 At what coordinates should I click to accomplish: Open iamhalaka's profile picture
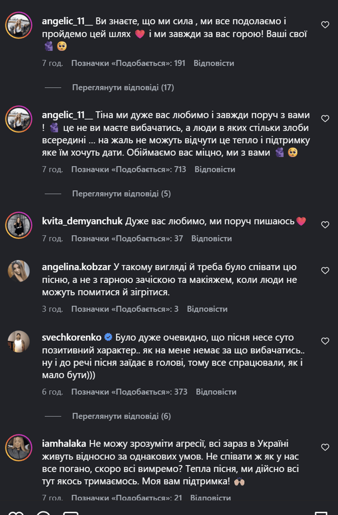[x=19, y=448]
